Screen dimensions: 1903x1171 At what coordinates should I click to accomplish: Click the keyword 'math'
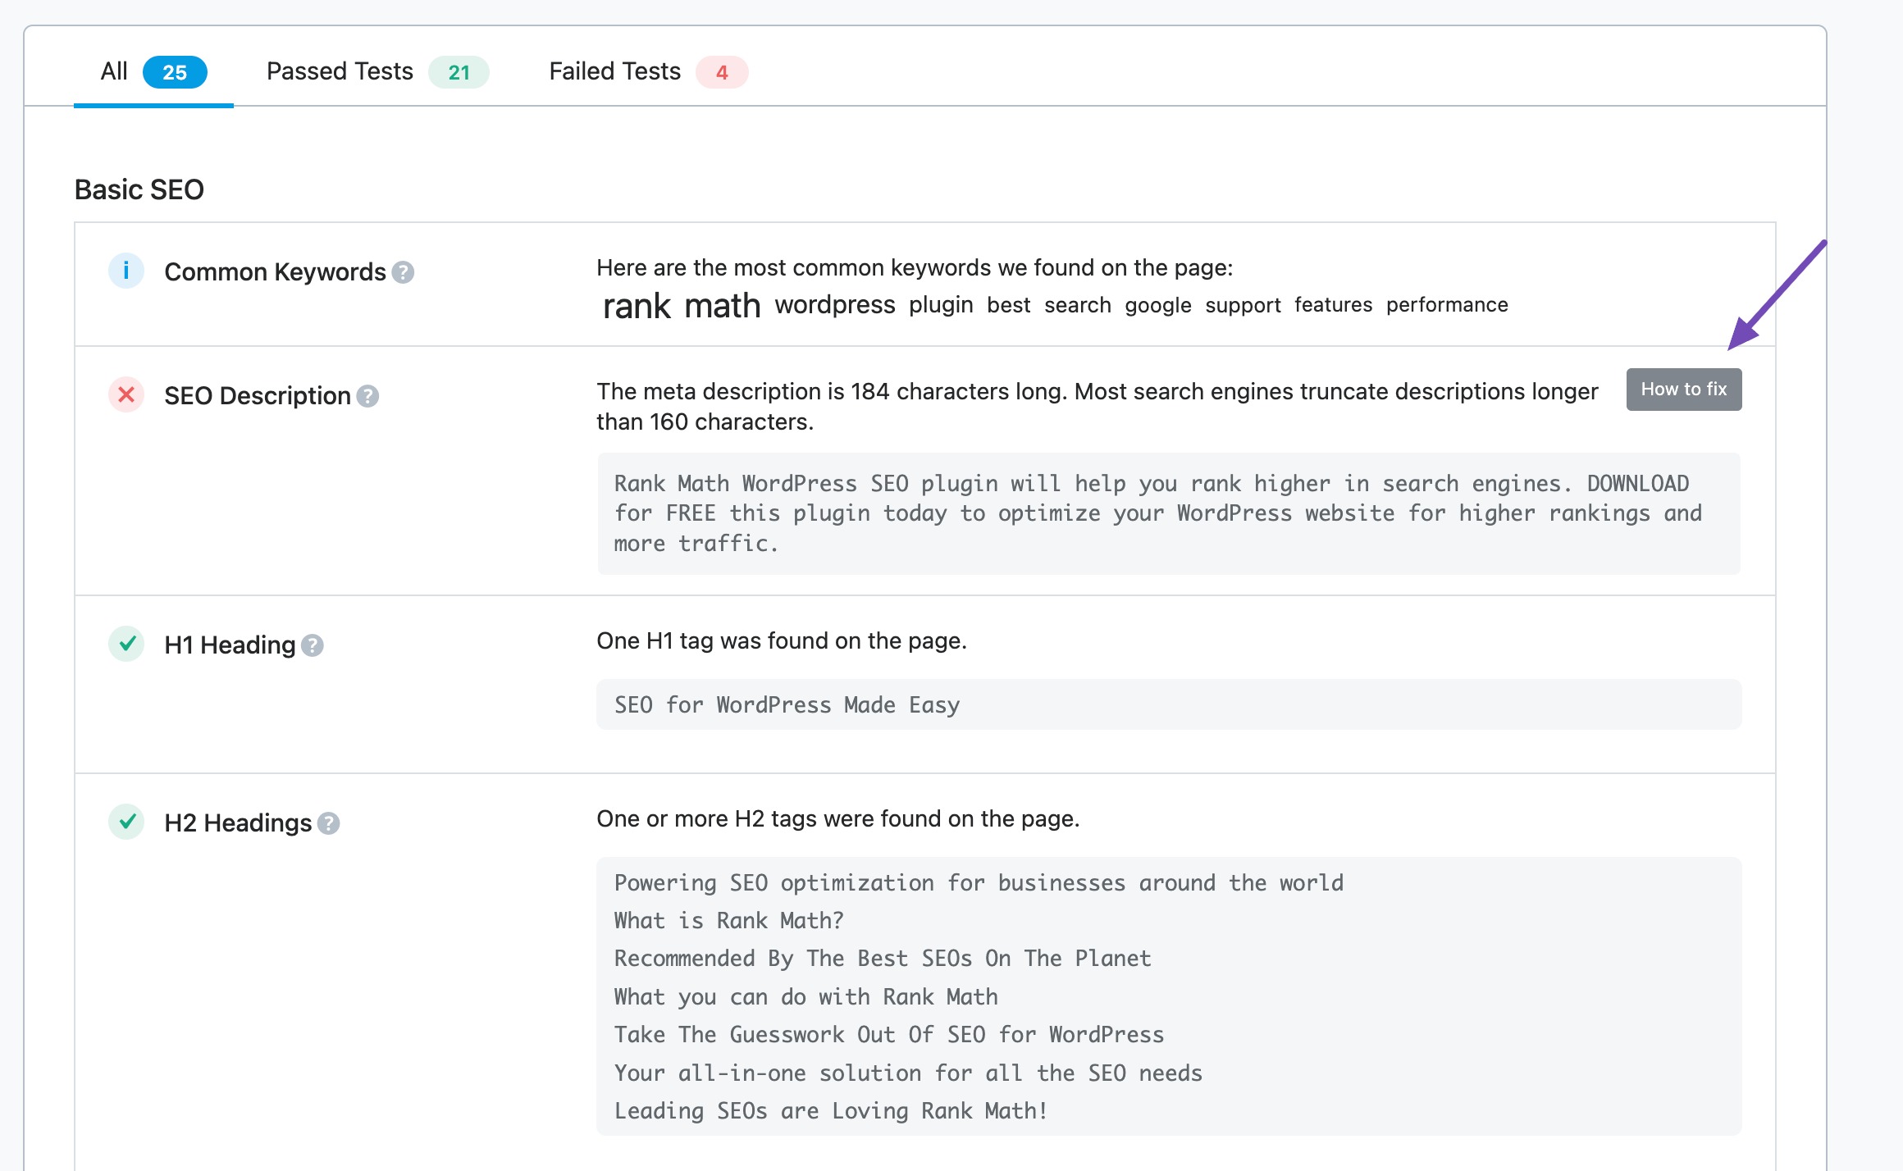(x=723, y=306)
